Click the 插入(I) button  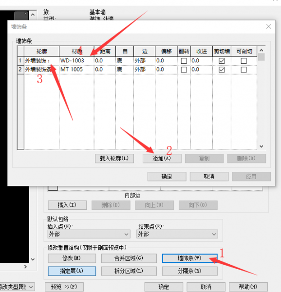tap(67, 205)
